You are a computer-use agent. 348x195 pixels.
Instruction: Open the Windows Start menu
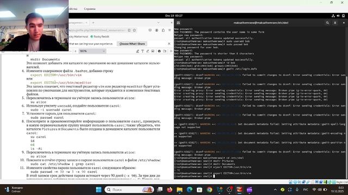[98, 190]
